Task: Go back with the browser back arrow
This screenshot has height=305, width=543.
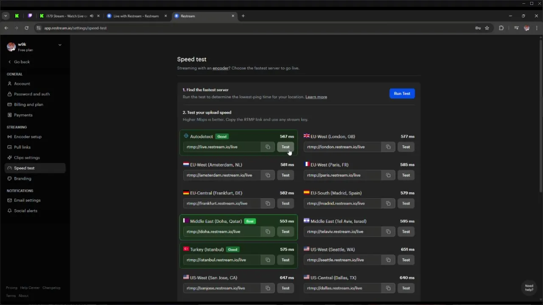Action: pyautogui.click(x=6, y=28)
